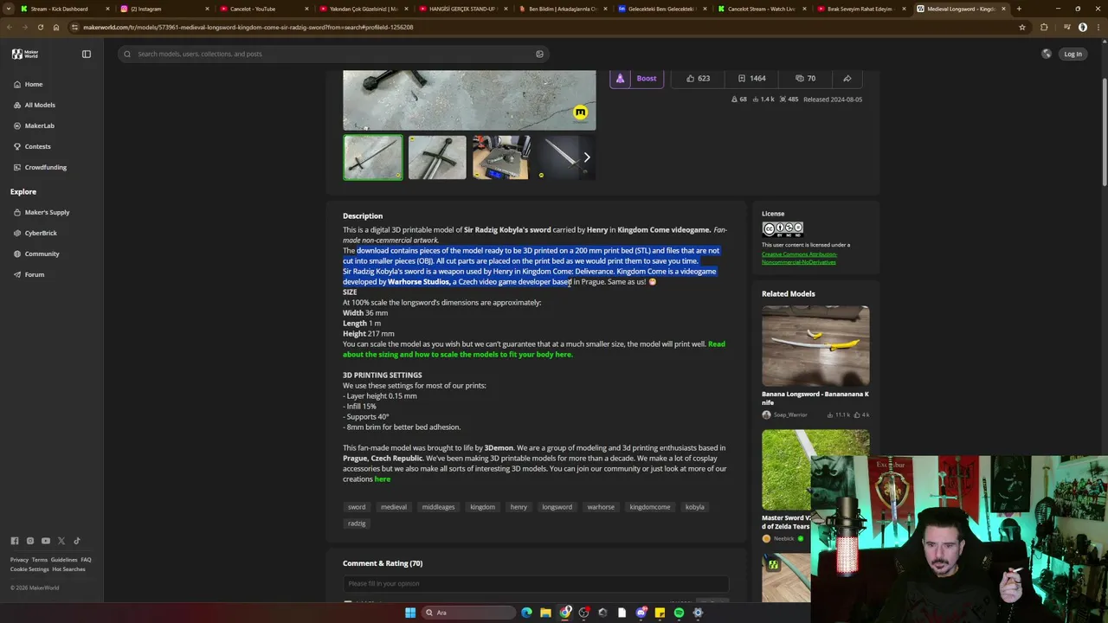
Task: Click the 'kobyla' tag
Action: click(694, 507)
